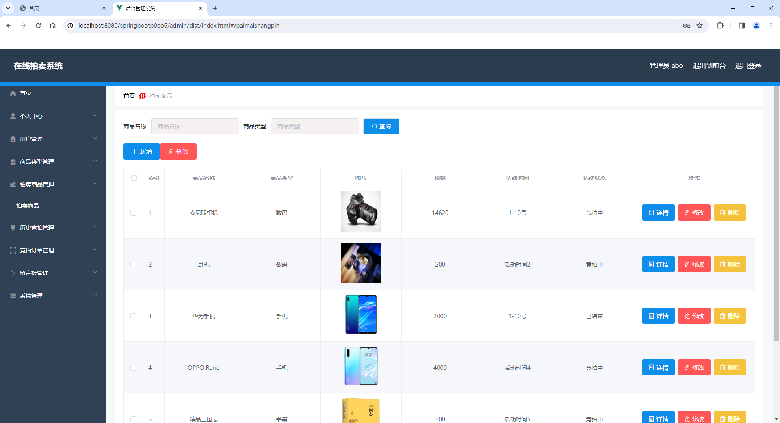Viewport: 780px width, 423px height.
Task: Focus the 商品类型 search input
Action: 315,126
